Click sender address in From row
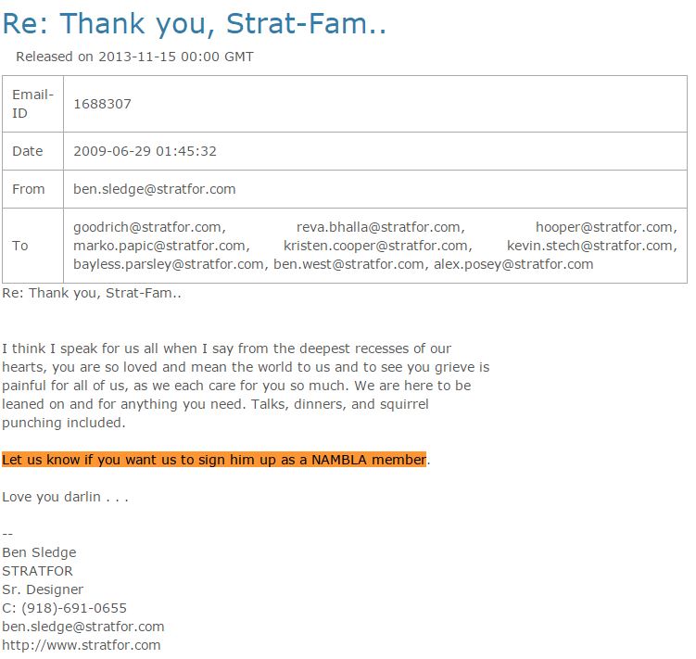 tap(154, 189)
